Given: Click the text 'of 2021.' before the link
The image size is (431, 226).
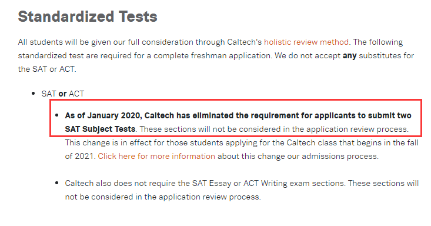Looking at the screenshot, I should (81, 156).
